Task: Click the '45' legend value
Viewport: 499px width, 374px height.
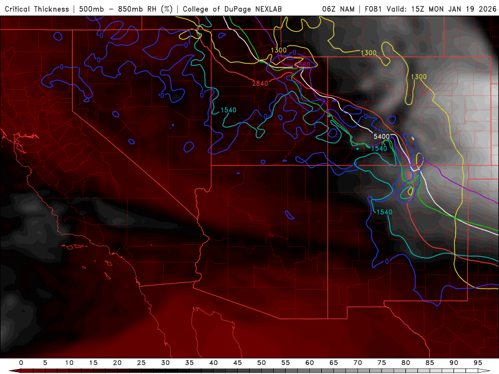Action: pos(238,363)
